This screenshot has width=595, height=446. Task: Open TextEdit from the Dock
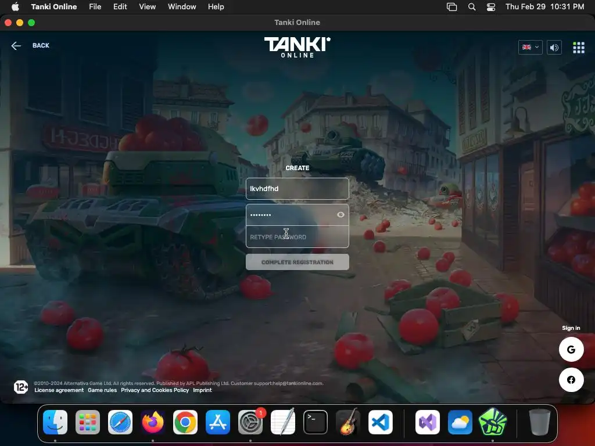click(283, 422)
